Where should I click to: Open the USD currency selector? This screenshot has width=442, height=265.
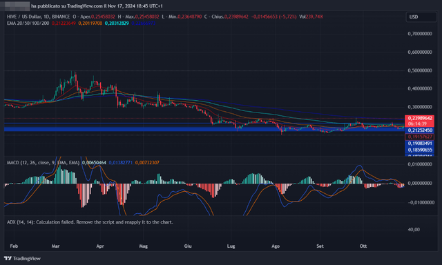421,17
